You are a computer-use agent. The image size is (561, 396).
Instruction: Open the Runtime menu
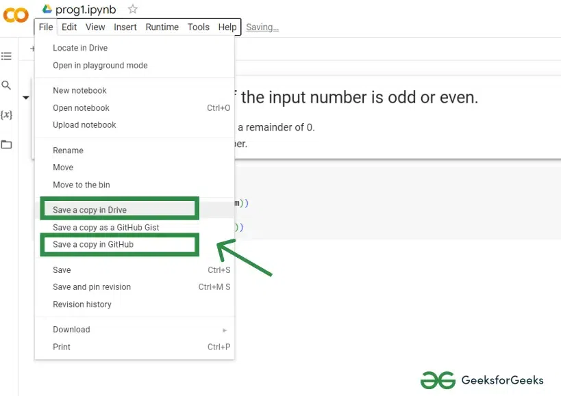162,27
